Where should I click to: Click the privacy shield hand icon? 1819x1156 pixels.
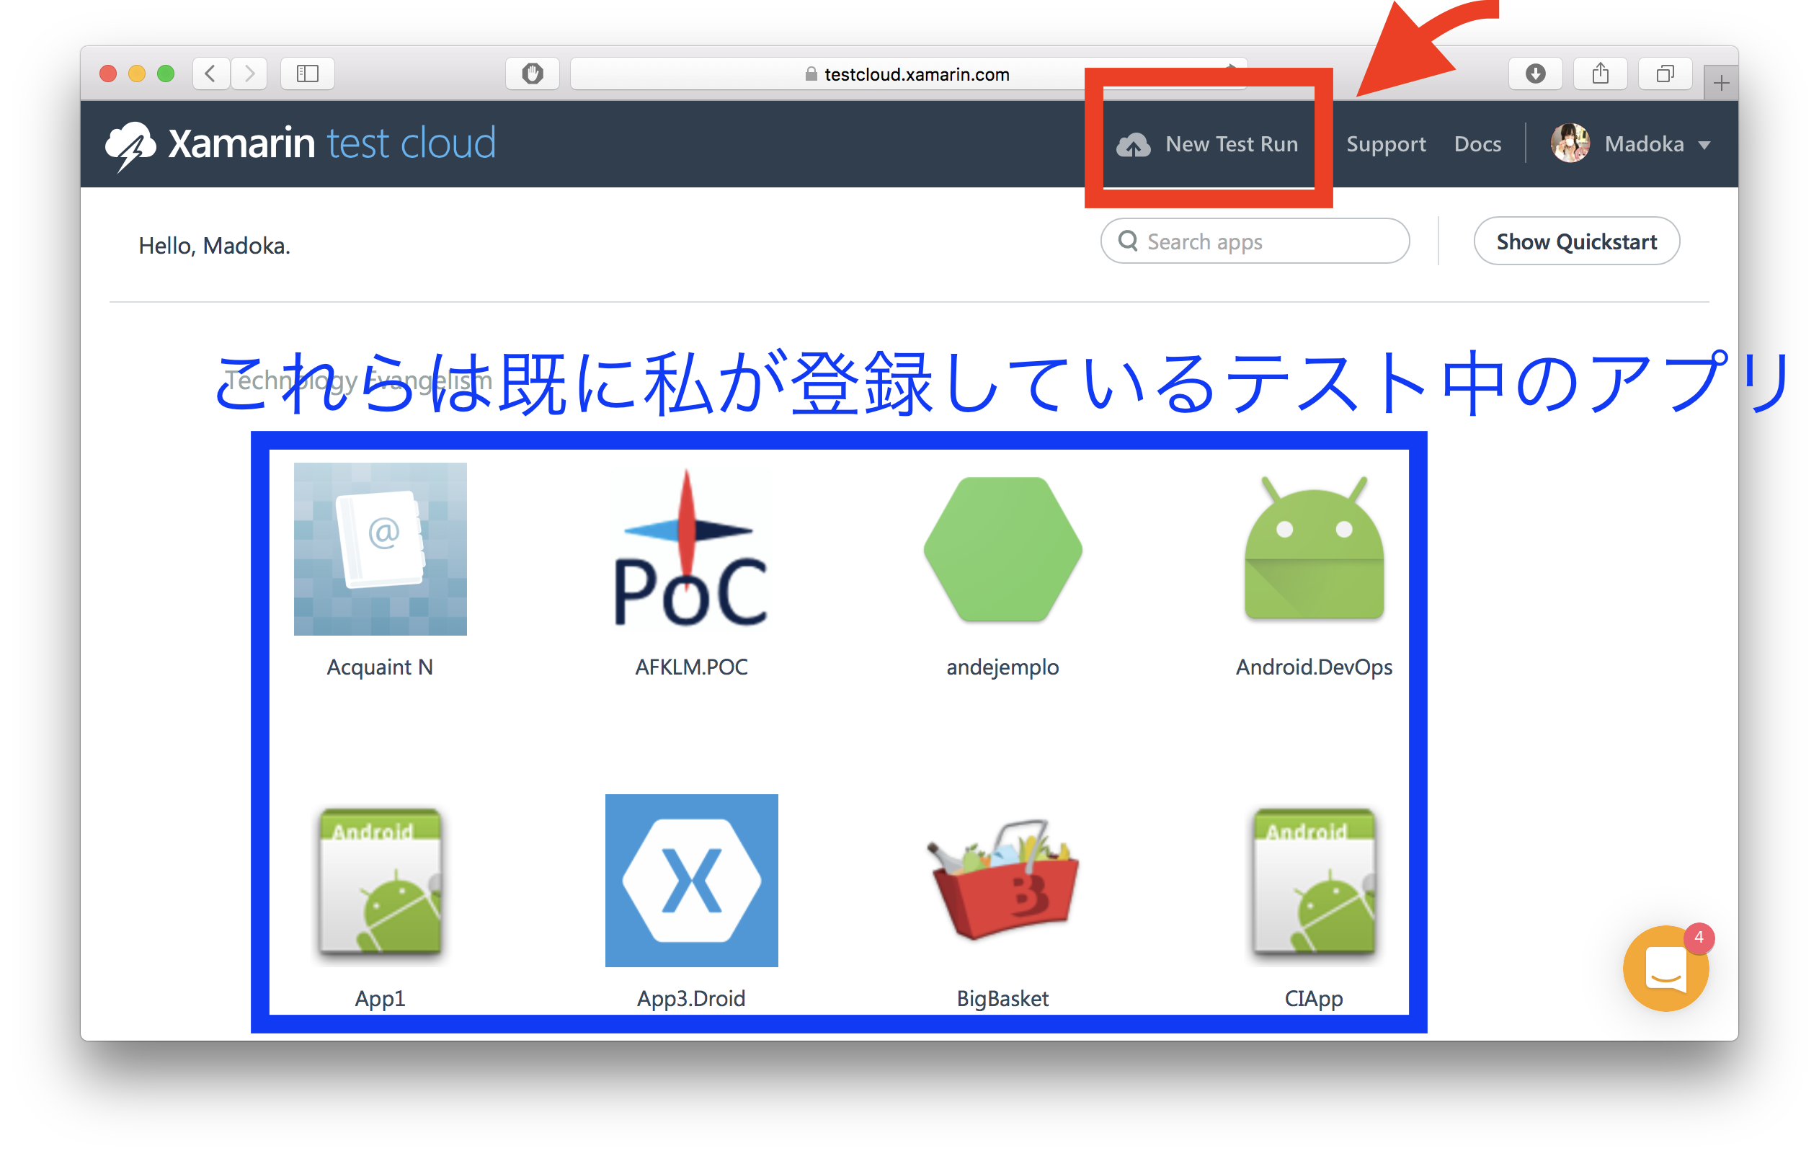[x=533, y=74]
